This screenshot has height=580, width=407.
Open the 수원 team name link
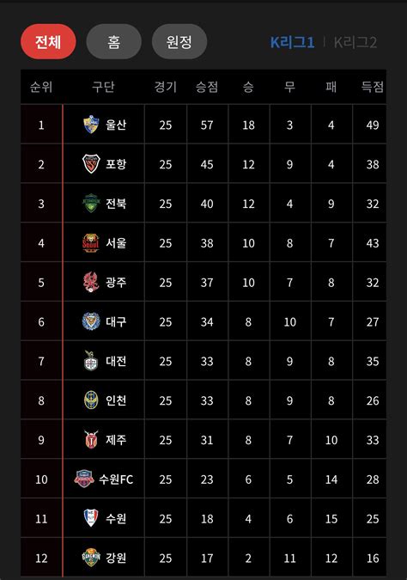click(116, 519)
